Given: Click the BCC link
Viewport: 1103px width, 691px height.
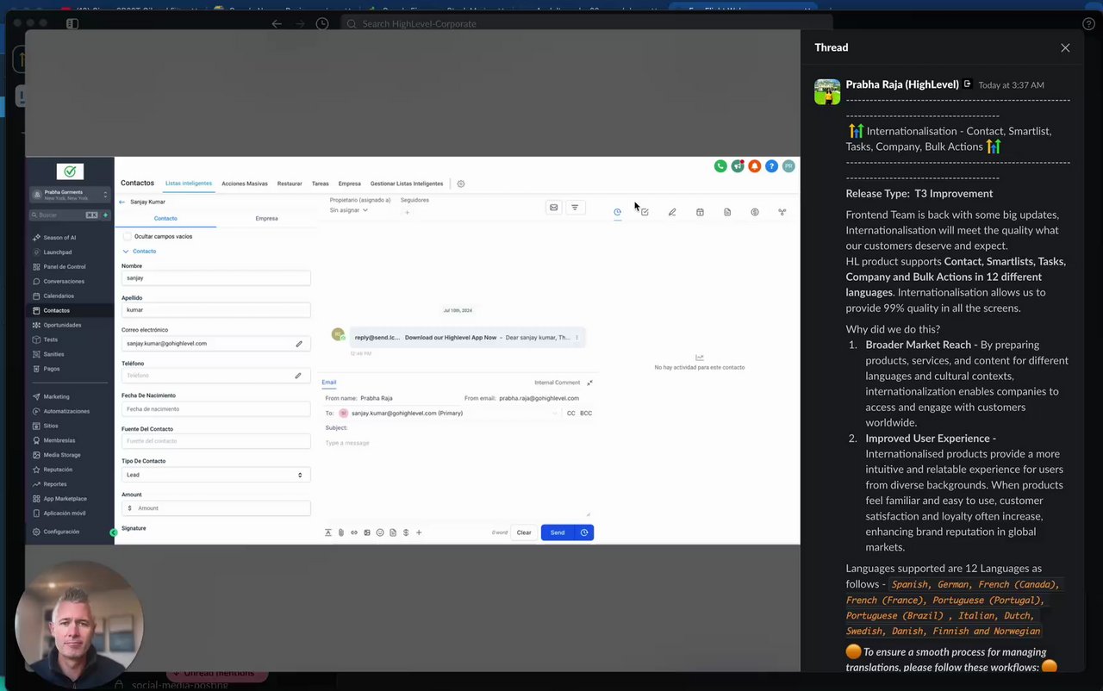Looking at the screenshot, I should pyautogui.click(x=586, y=414).
